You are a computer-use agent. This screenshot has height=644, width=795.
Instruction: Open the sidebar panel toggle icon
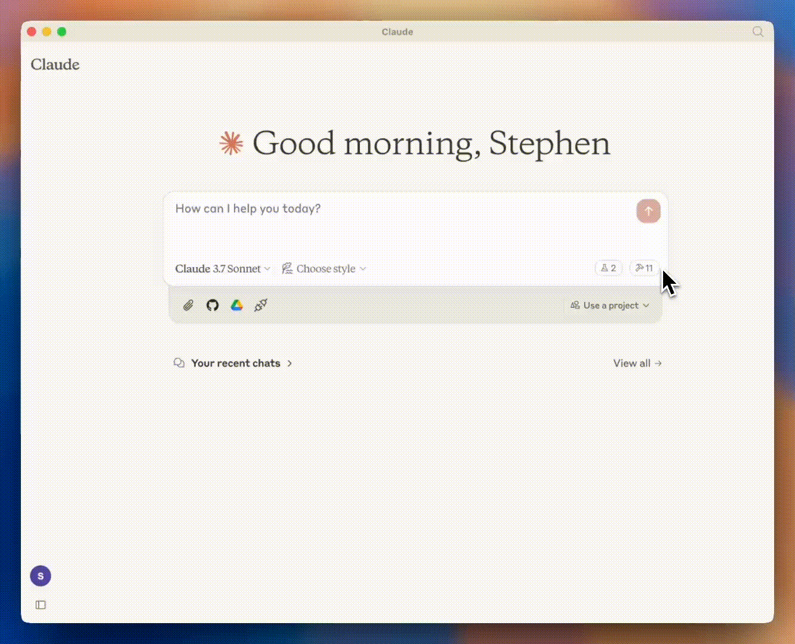[x=41, y=605]
